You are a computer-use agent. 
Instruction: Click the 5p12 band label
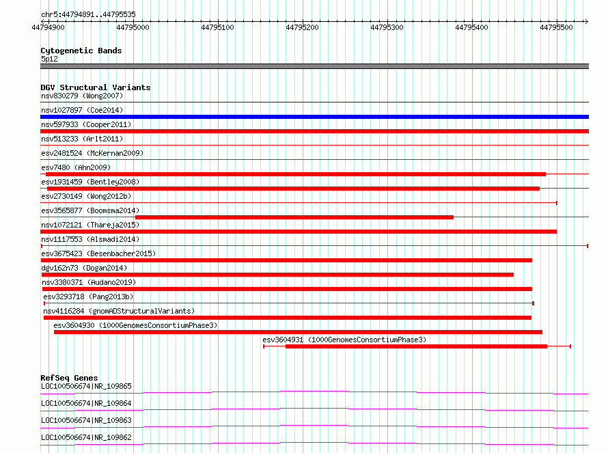[x=49, y=59]
